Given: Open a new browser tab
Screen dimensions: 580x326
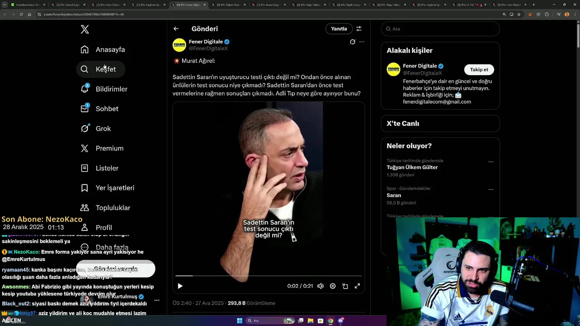Looking at the screenshot, I should click(533, 5).
